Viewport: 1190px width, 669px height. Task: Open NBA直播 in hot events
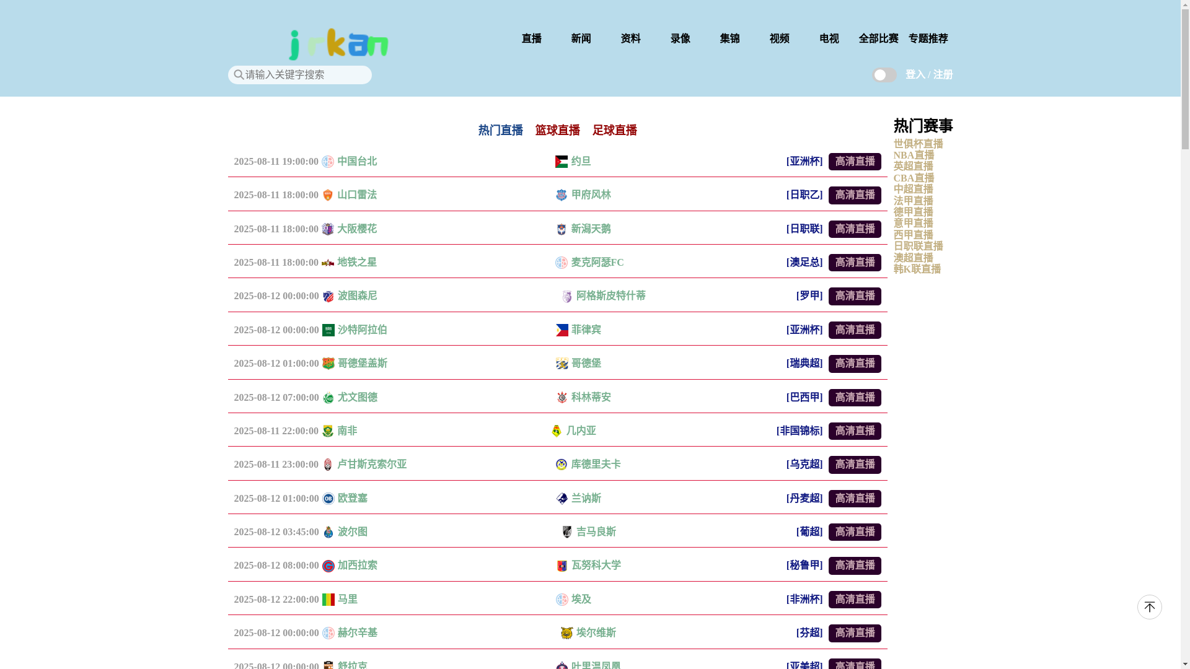(914, 155)
